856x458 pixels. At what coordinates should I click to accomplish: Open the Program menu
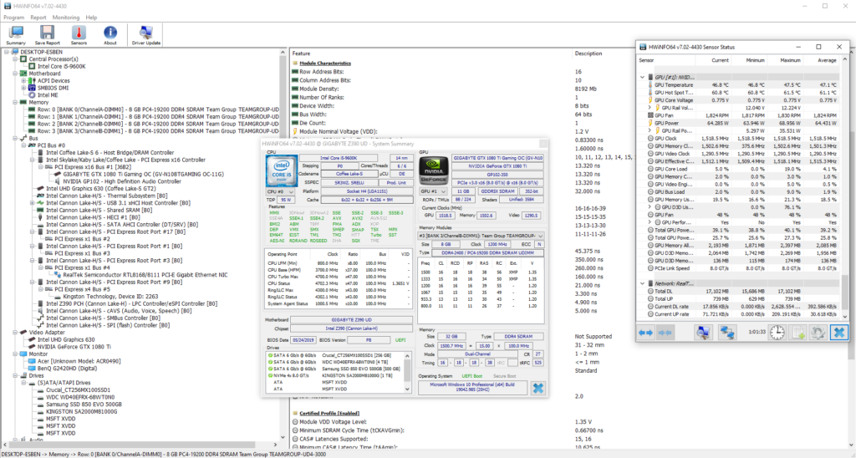click(x=14, y=18)
